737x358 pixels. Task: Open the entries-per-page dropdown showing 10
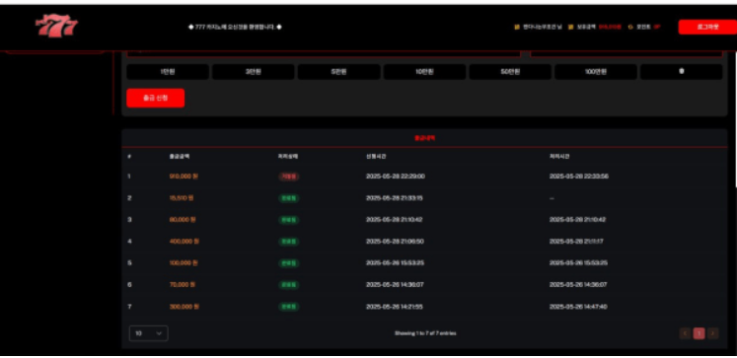(x=149, y=333)
